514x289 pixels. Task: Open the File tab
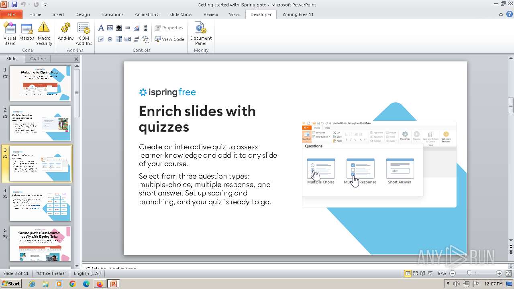(x=11, y=14)
